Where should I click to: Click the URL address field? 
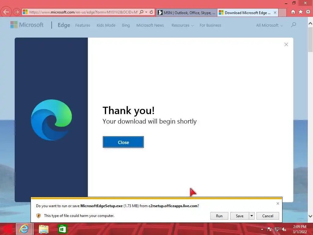pyautogui.click(x=83, y=12)
